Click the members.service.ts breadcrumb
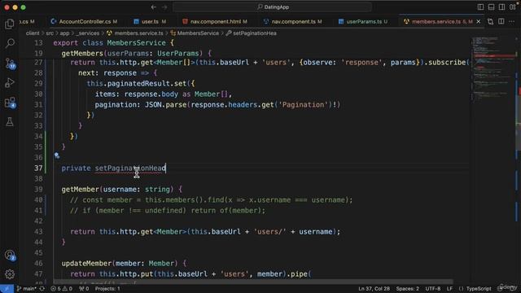Image resolution: width=521 pixels, height=293 pixels. pos(135,33)
